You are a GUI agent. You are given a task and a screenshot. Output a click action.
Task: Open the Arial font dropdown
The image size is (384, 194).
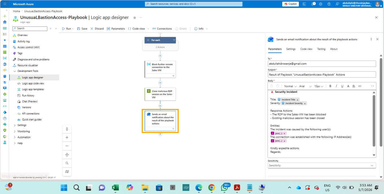305,86
